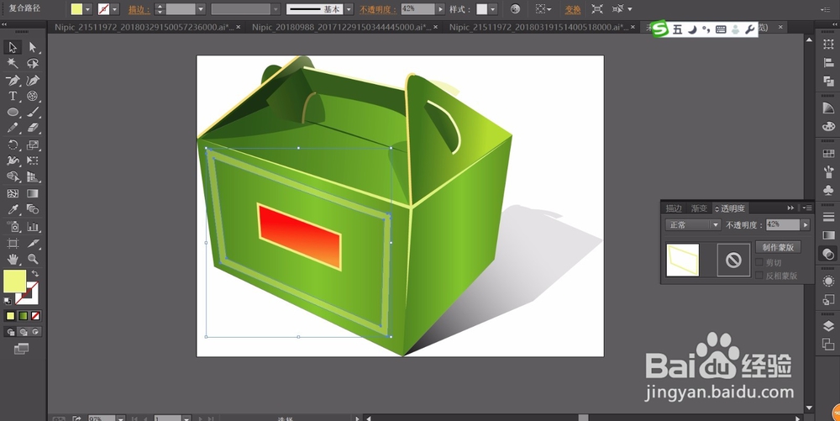Select the Hand tool
840x421 pixels.
coord(13,260)
